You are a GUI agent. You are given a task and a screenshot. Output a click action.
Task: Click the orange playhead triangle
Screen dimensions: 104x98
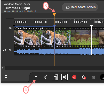click(x=54, y=15)
